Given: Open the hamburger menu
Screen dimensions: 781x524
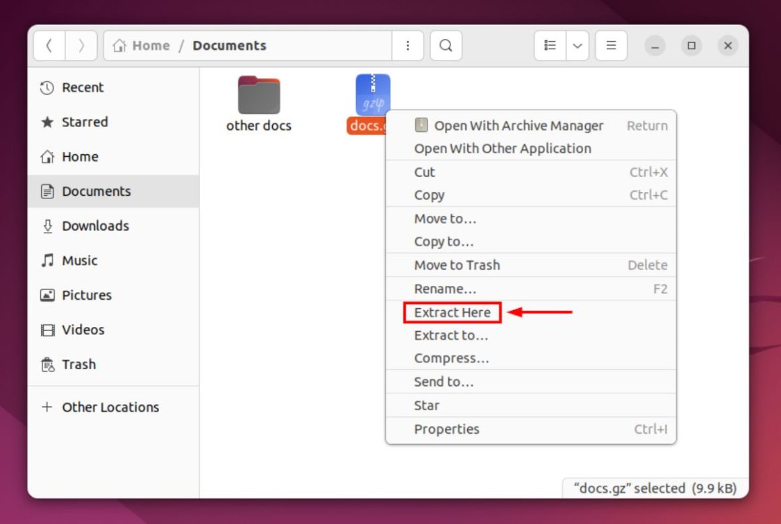Looking at the screenshot, I should (x=611, y=45).
